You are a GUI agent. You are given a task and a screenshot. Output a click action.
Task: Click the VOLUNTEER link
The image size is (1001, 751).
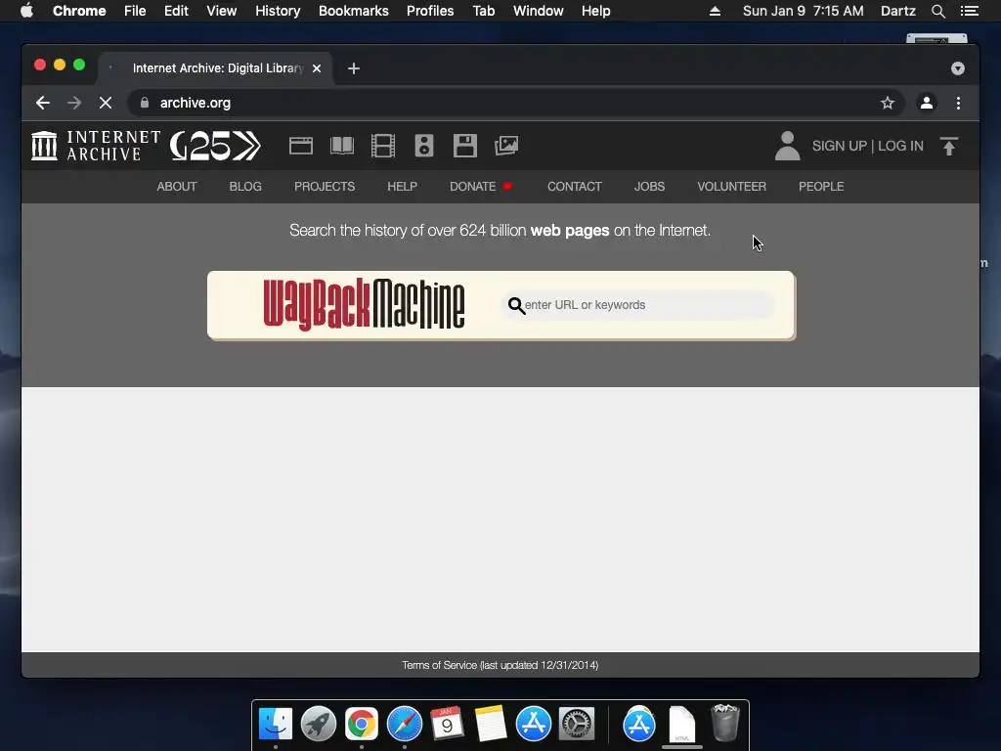pos(731,187)
